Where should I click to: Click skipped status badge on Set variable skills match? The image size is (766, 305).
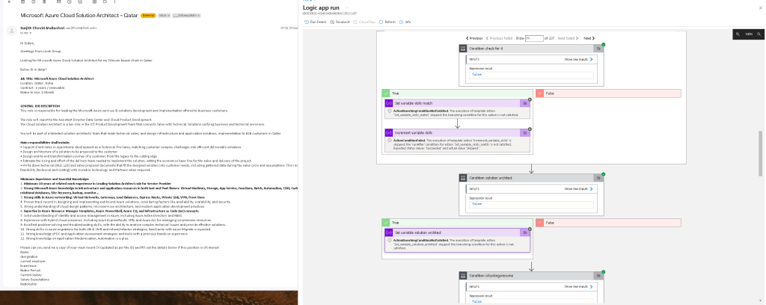pos(530,99)
